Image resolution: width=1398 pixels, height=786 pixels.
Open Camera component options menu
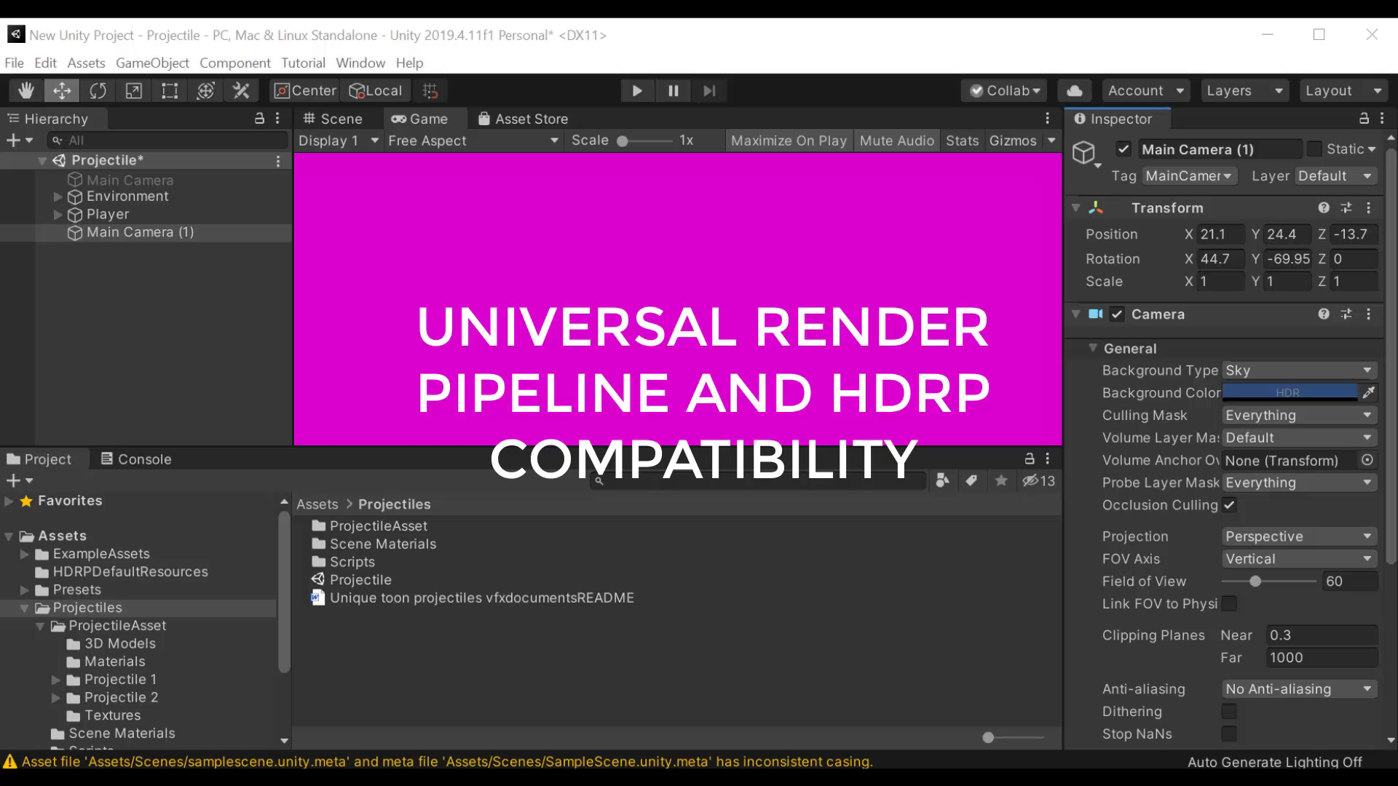pyautogui.click(x=1368, y=314)
